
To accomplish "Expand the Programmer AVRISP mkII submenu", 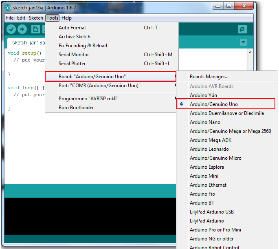I will click(111, 99).
